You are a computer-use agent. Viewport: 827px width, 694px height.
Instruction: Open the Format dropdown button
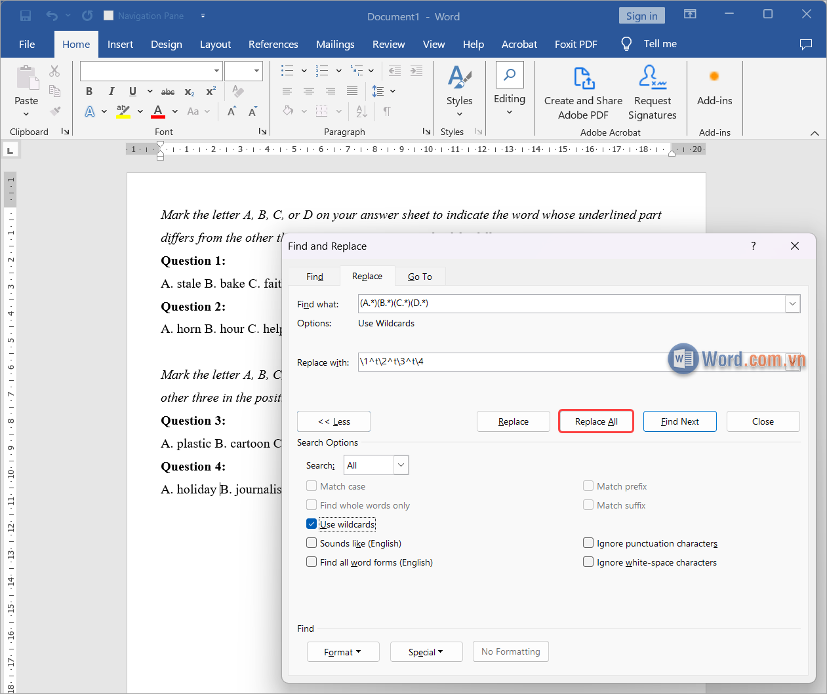point(343,652)
